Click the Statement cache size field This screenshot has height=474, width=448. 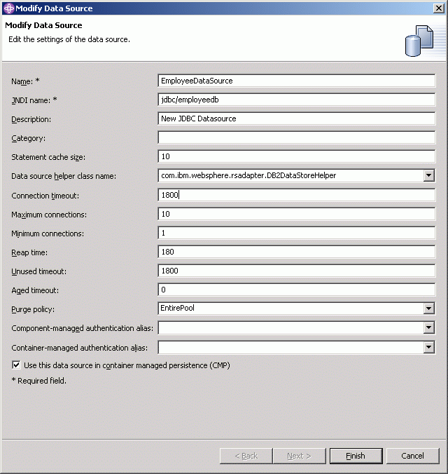[297, 156]
